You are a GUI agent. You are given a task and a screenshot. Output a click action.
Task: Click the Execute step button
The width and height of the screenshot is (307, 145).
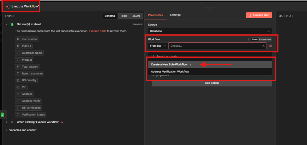pos(259,15)
